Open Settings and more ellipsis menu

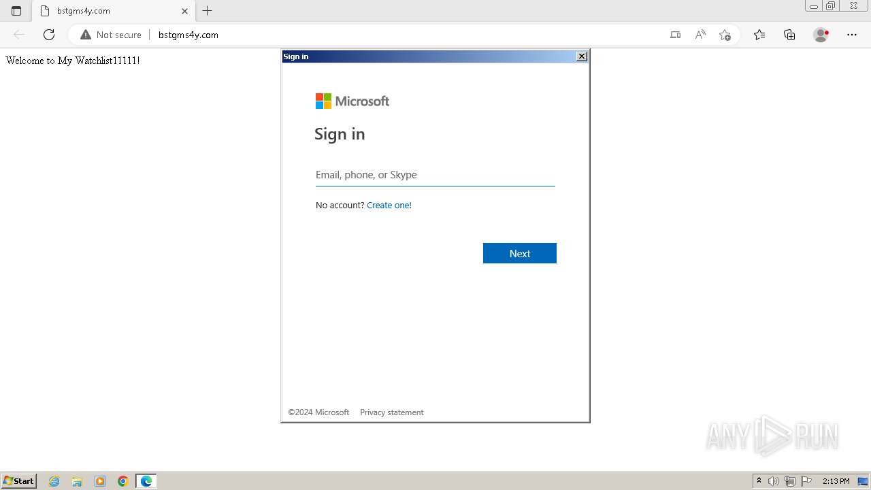[x=852, y=35]
